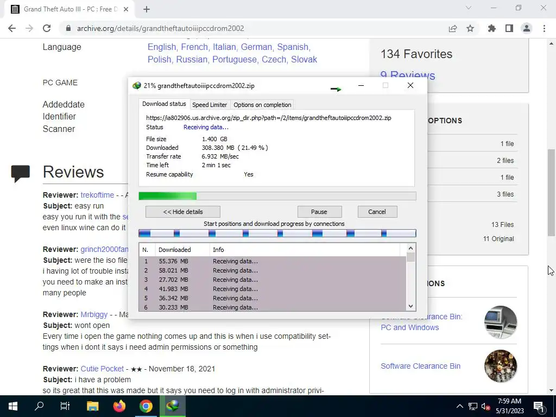
Task: Open the Options on completion tab
Action: 262,105
